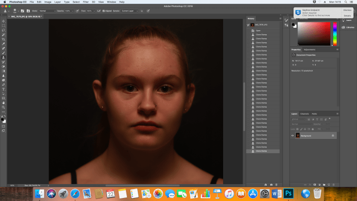Open the Image menu
Image resolution: width=357 pixels, height=201 pixels.
(48, 2)
